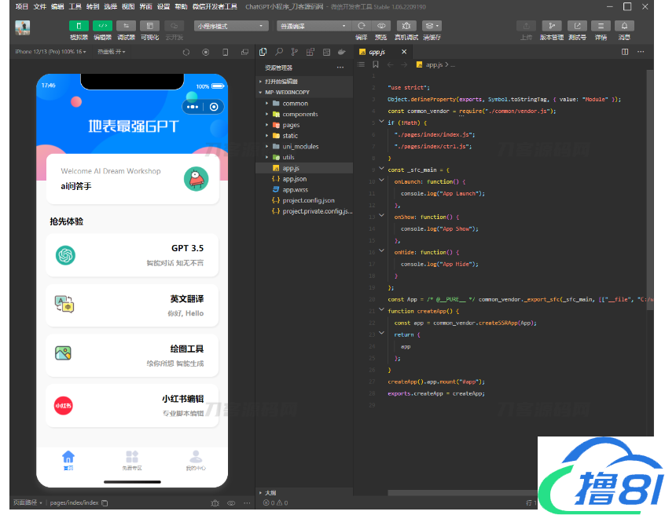Open project.config.json in the file tree
Viewport: 665px width, 515px height.
tap(304, 201)
